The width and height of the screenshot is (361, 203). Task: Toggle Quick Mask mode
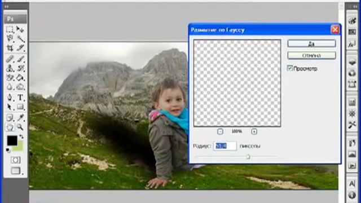pyautogui.click(x=15, y=160)
